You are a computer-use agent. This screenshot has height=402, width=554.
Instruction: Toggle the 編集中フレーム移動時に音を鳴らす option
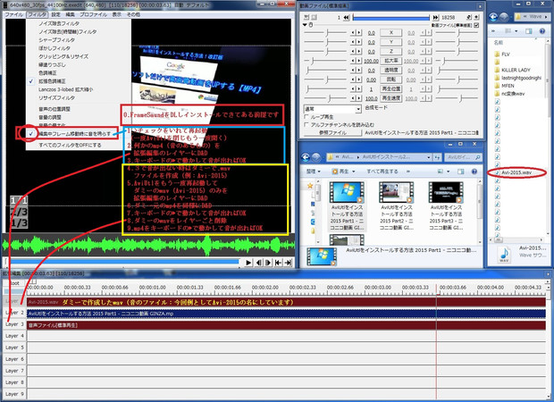[x=76, y=131]
